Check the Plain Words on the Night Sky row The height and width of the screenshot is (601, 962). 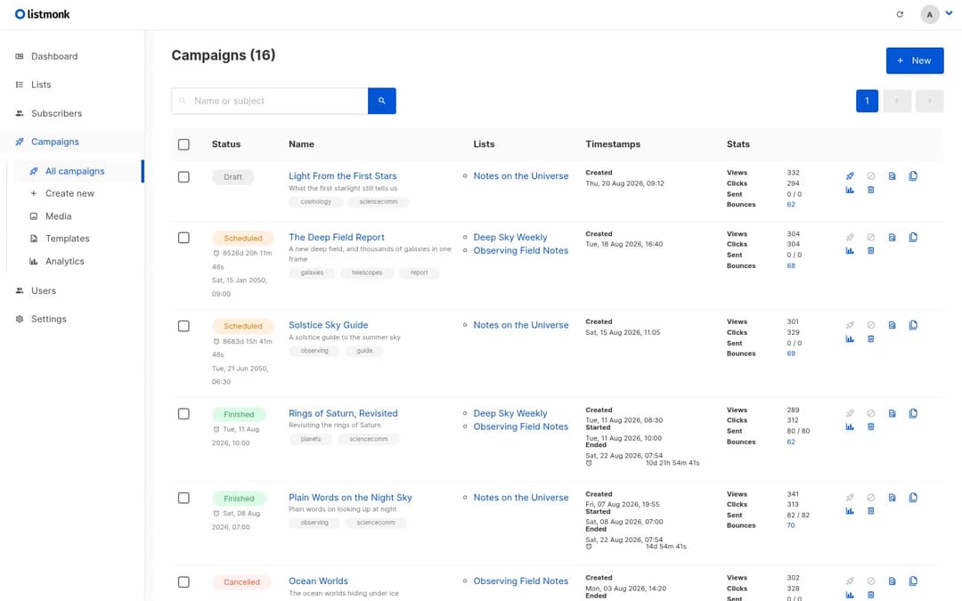(183, 498)
